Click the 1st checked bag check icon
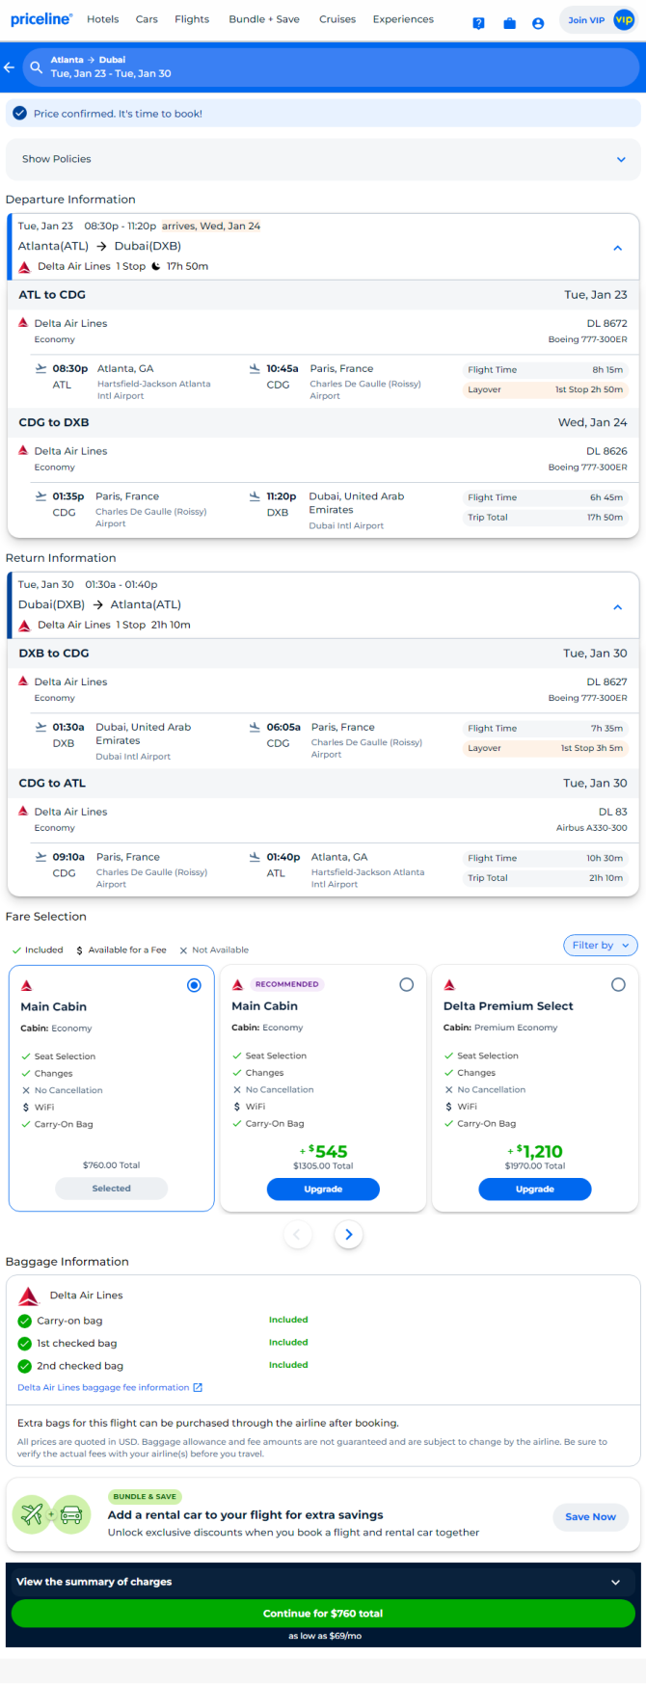Viewport: 646px width, 1684px height. tap(25, 1344)
